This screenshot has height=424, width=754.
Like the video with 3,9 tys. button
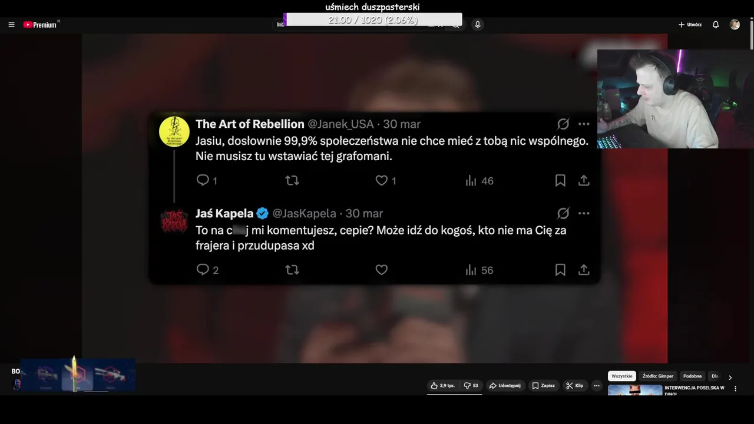pos(442,386)
